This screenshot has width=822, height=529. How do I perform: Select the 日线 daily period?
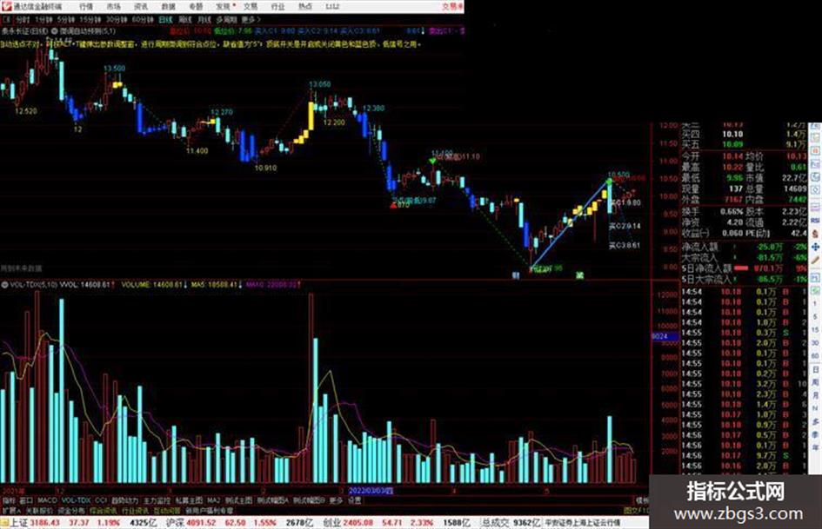tap(165, 19)
